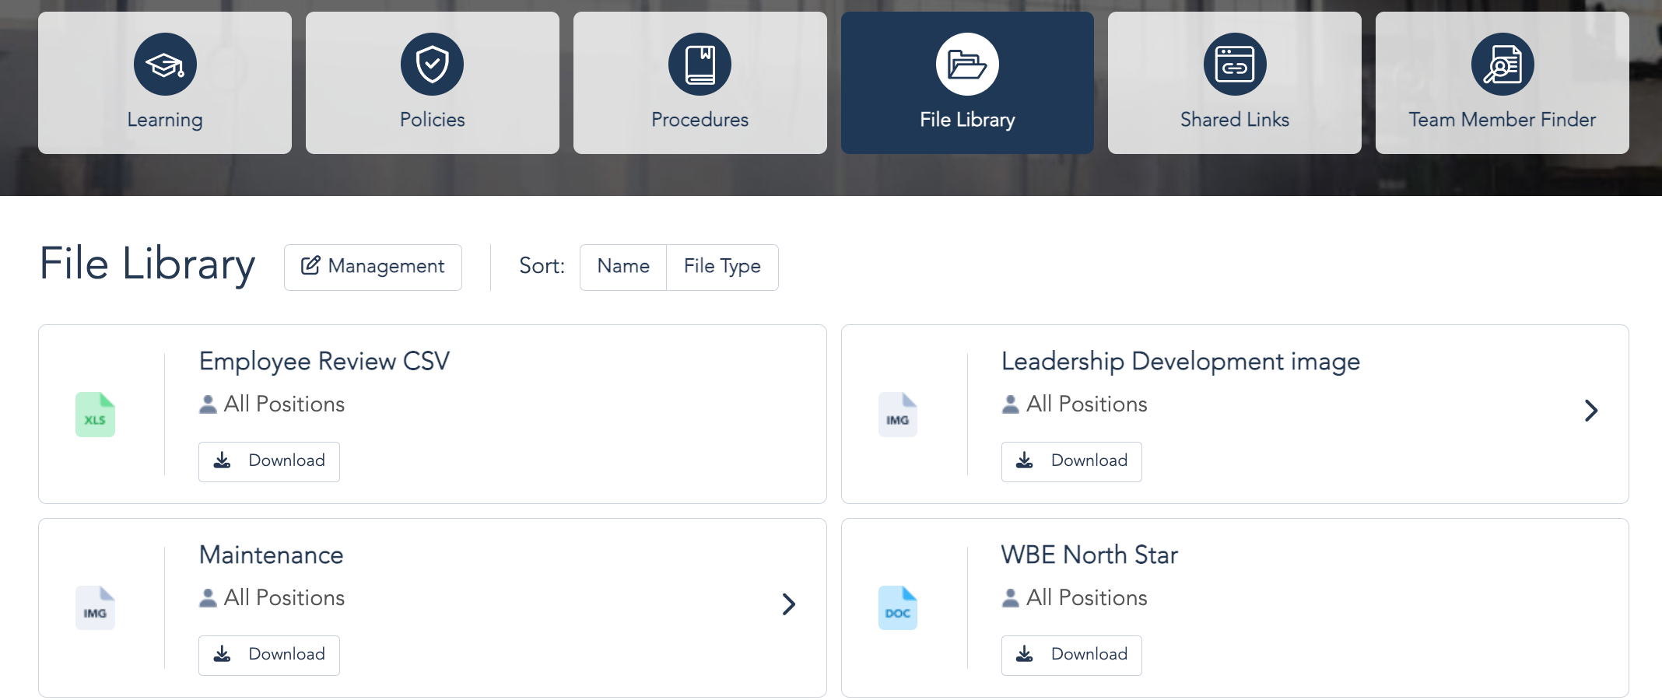Open the Maintenance file title
The width and height of the screenshot is (1662, 700).
point(271,555)
